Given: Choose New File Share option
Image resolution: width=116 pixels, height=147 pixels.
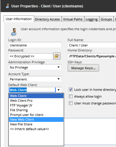Looking at the screenshot, I should [x=36, y=124].
